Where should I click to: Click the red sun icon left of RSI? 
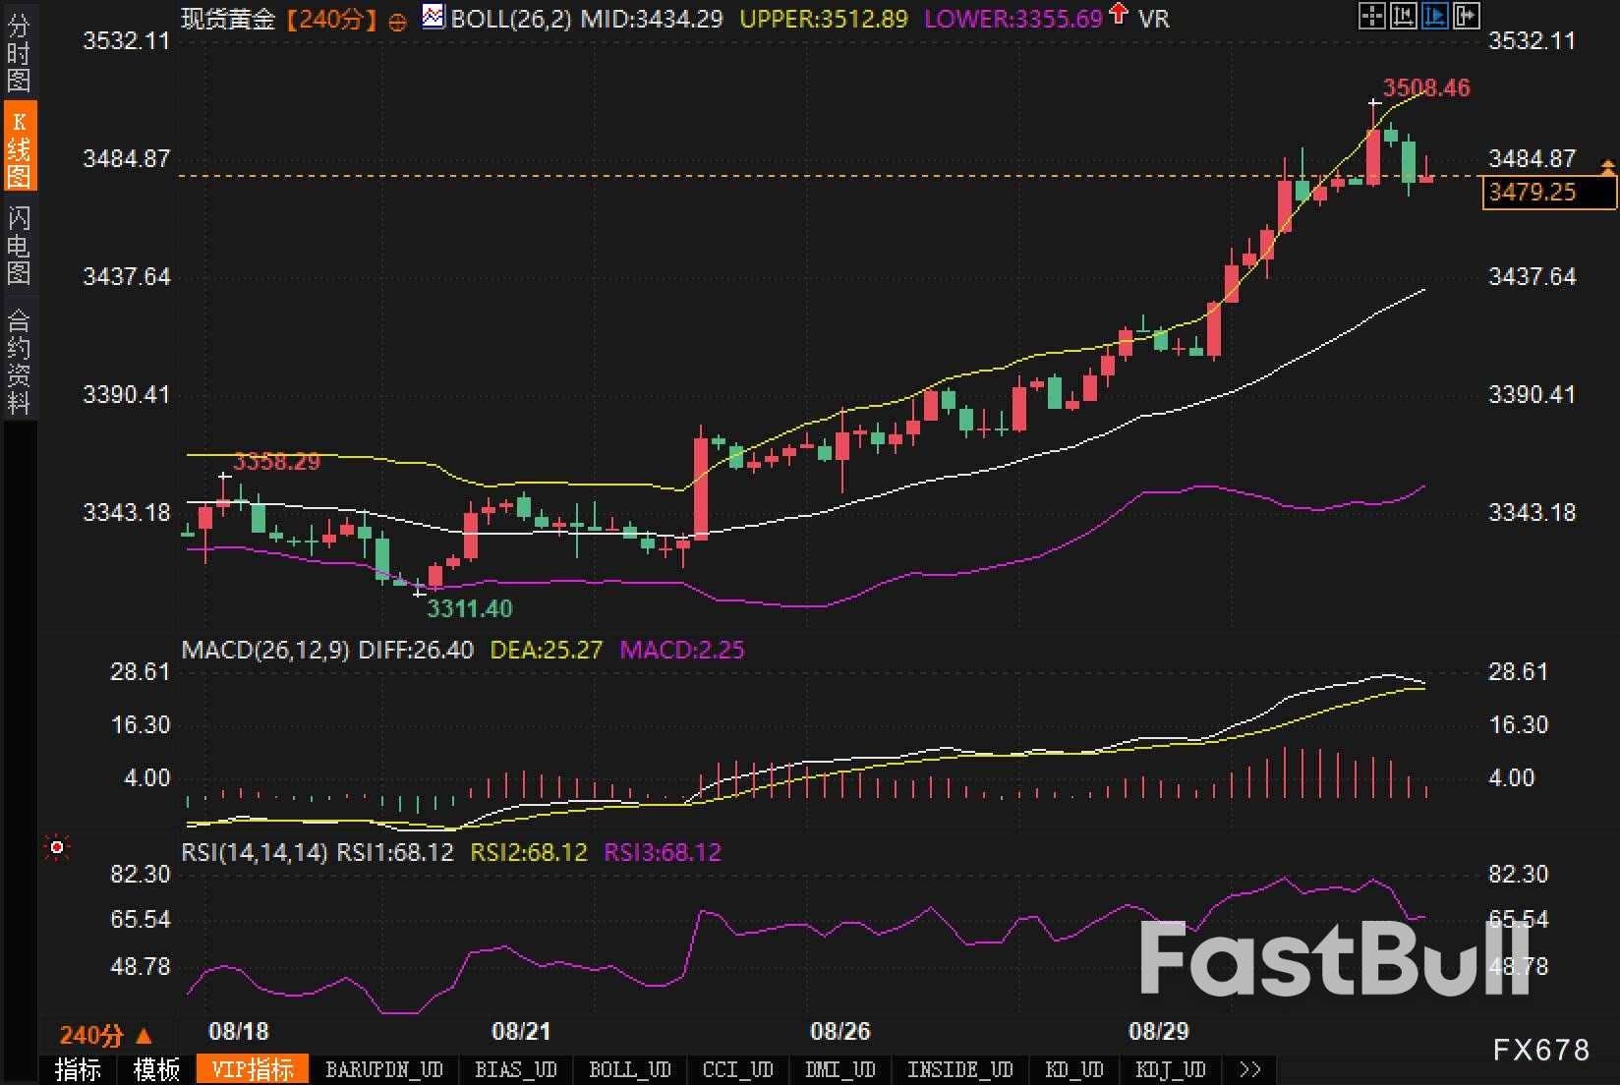pyautogui.click(x=57, y=847)
